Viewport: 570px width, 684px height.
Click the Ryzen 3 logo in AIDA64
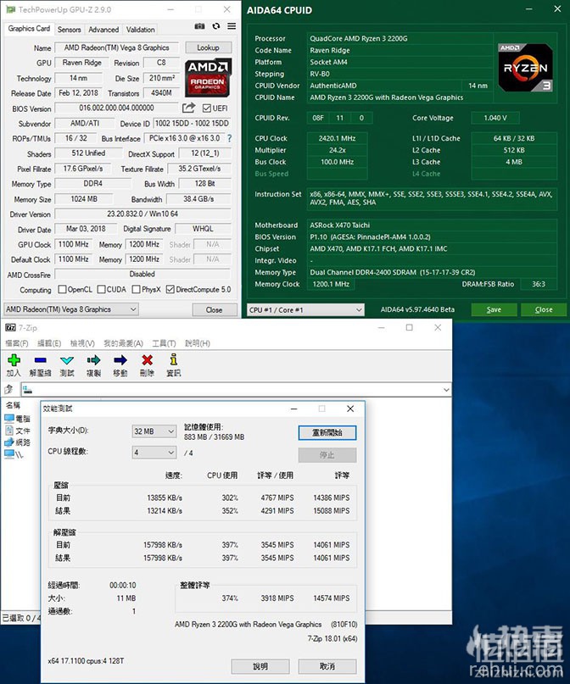tap(526, 67)
